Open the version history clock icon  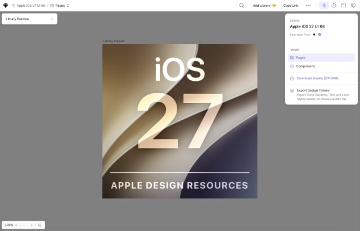(x=334, y=6)
